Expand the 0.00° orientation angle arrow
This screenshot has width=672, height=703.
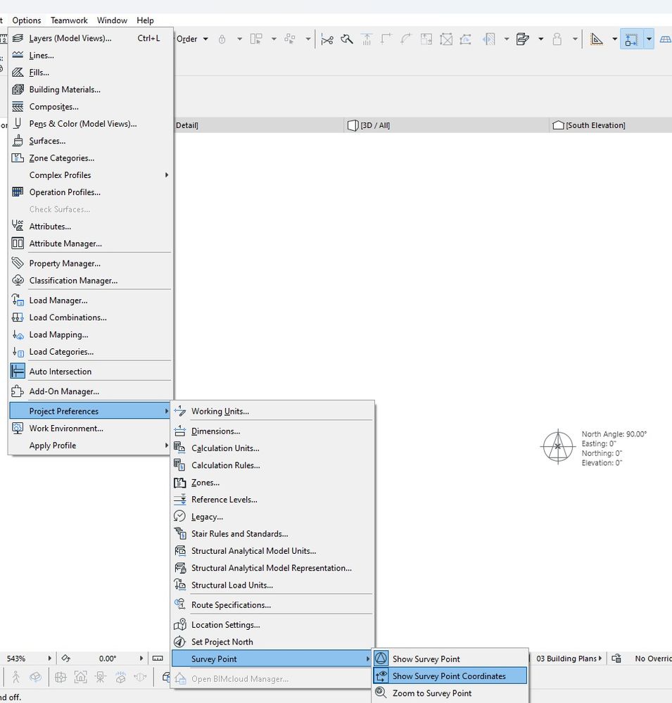[141, 658]
